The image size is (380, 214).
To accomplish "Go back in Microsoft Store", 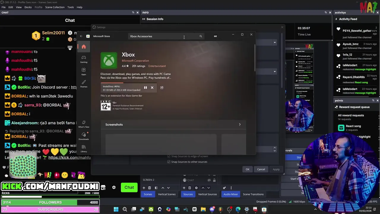I will pyautogui.click(x=81, y=36).
